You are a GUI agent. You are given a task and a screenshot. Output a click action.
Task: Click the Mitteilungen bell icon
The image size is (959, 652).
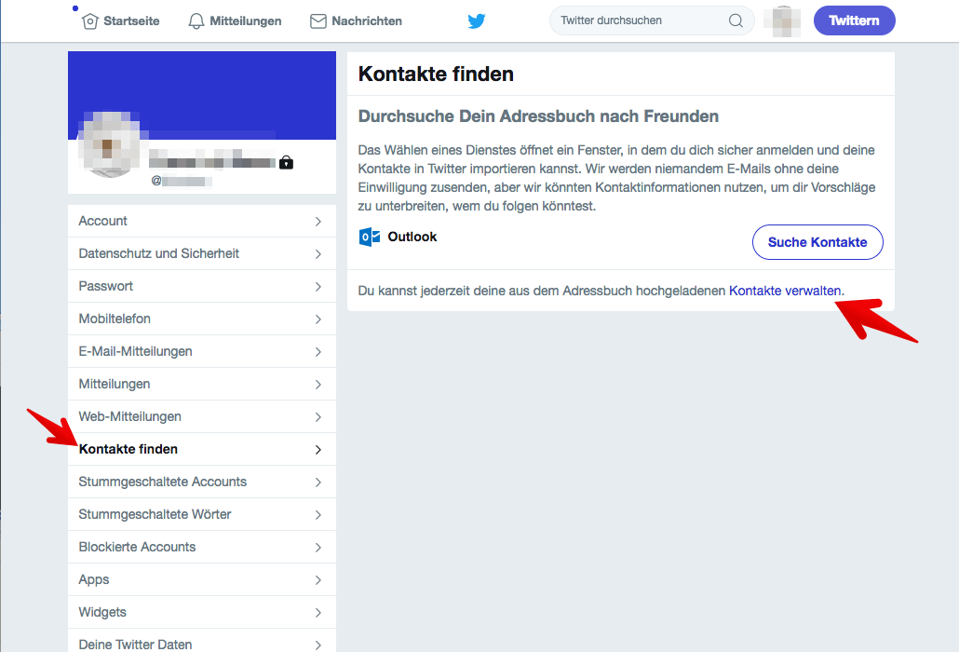(196, 21)
